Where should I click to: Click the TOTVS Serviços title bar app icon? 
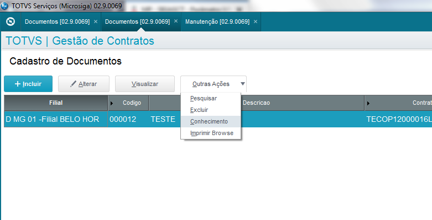pyautogui.click(x=4, y=6)
